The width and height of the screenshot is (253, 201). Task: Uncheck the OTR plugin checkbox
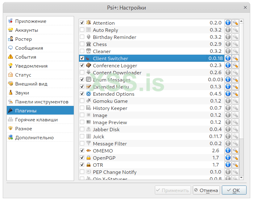(82, 165)
